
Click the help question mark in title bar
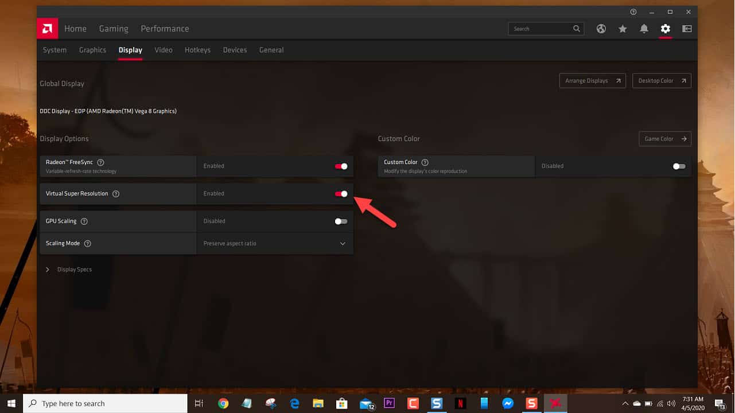633,12
